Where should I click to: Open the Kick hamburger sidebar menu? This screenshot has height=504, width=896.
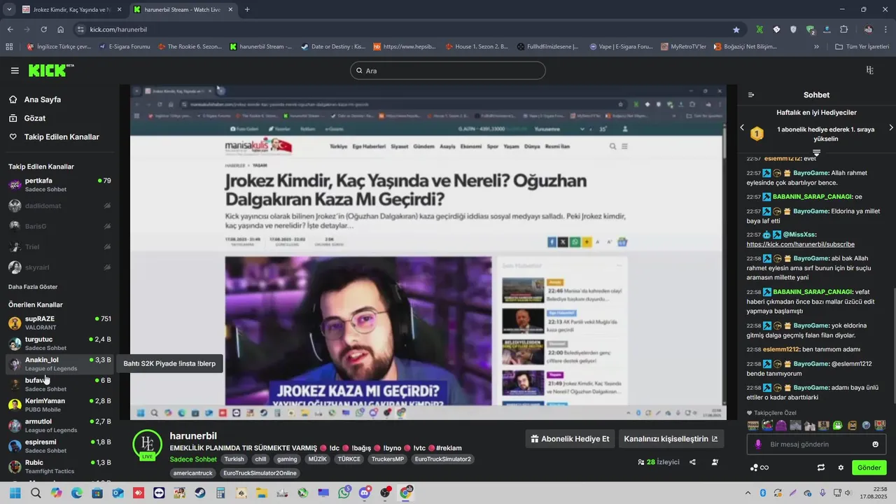[15, 71]
